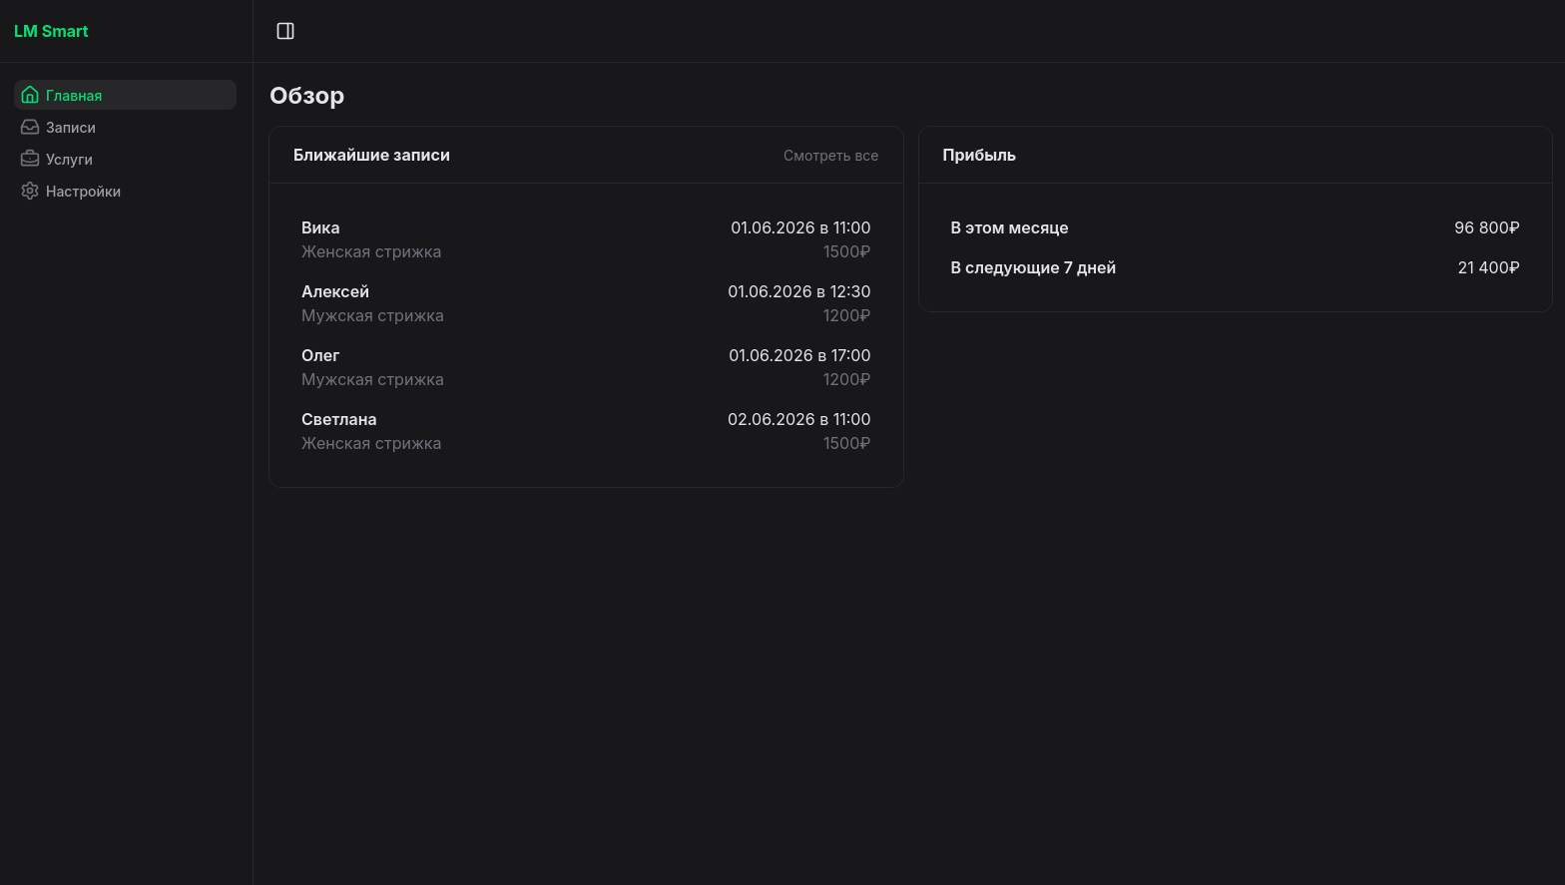This screenshot has height=885, width=1565.
Task: Click Женская стрижка under Вика
Action: (371, 251)
